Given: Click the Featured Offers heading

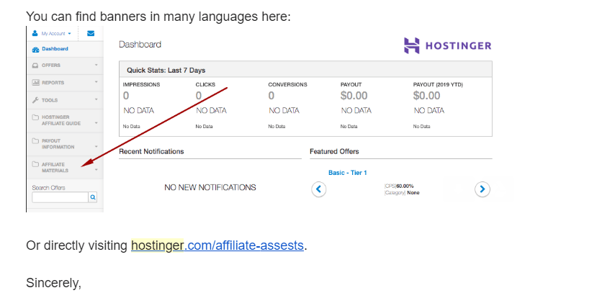Looking at the screenshot, I should click(x=334, y=151).
